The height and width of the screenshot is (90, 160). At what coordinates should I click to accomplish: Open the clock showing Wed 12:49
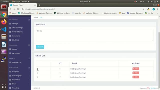pos(85,1)
